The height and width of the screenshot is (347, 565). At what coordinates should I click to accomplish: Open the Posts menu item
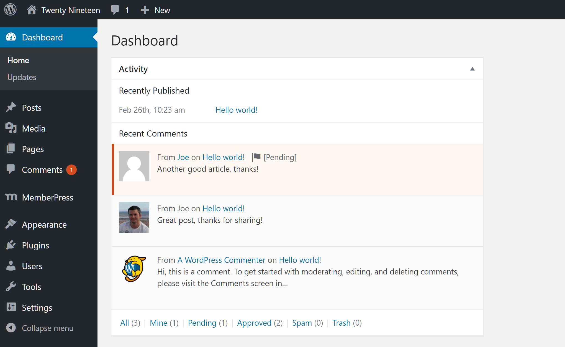[32, 108]
